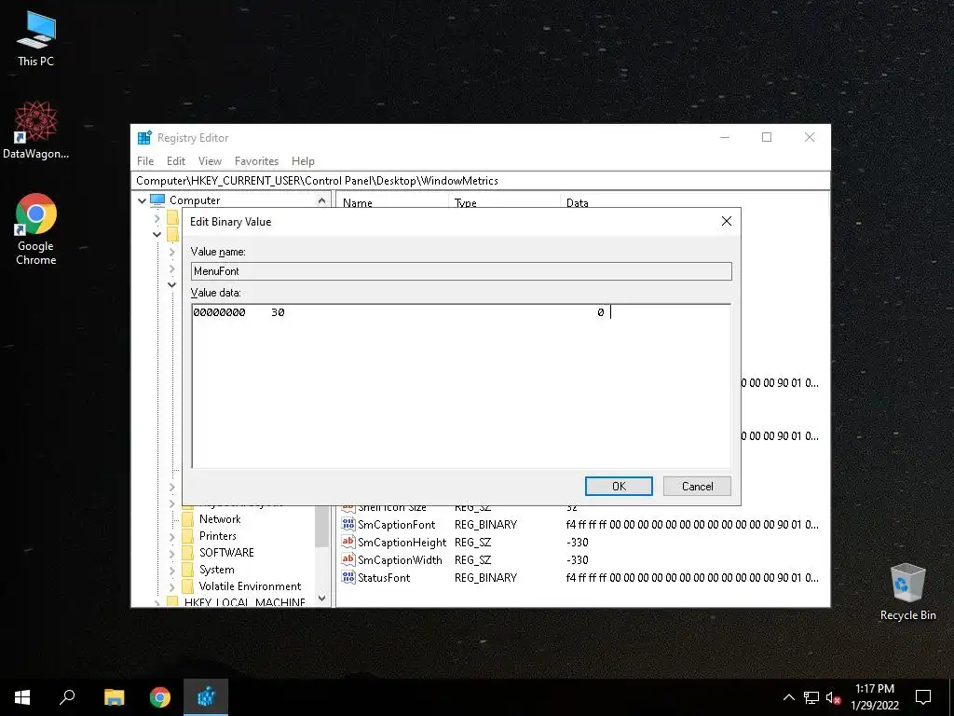Open File Explorer from the taskbar
Screen dimensions: 954x716
click(114, 697)
